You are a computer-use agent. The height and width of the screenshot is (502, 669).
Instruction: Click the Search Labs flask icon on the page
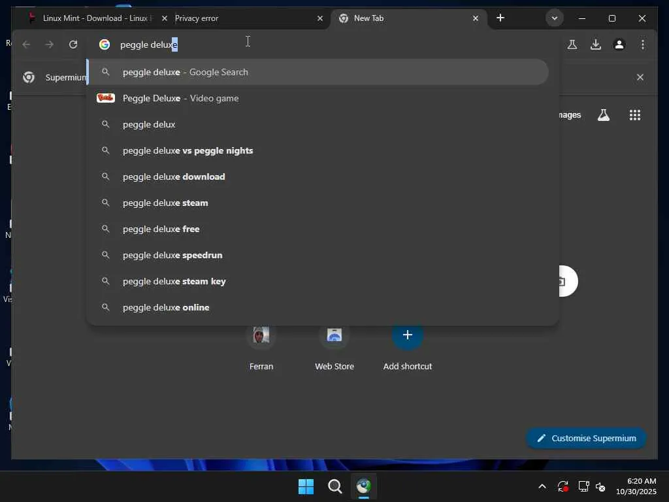point(603,115)
